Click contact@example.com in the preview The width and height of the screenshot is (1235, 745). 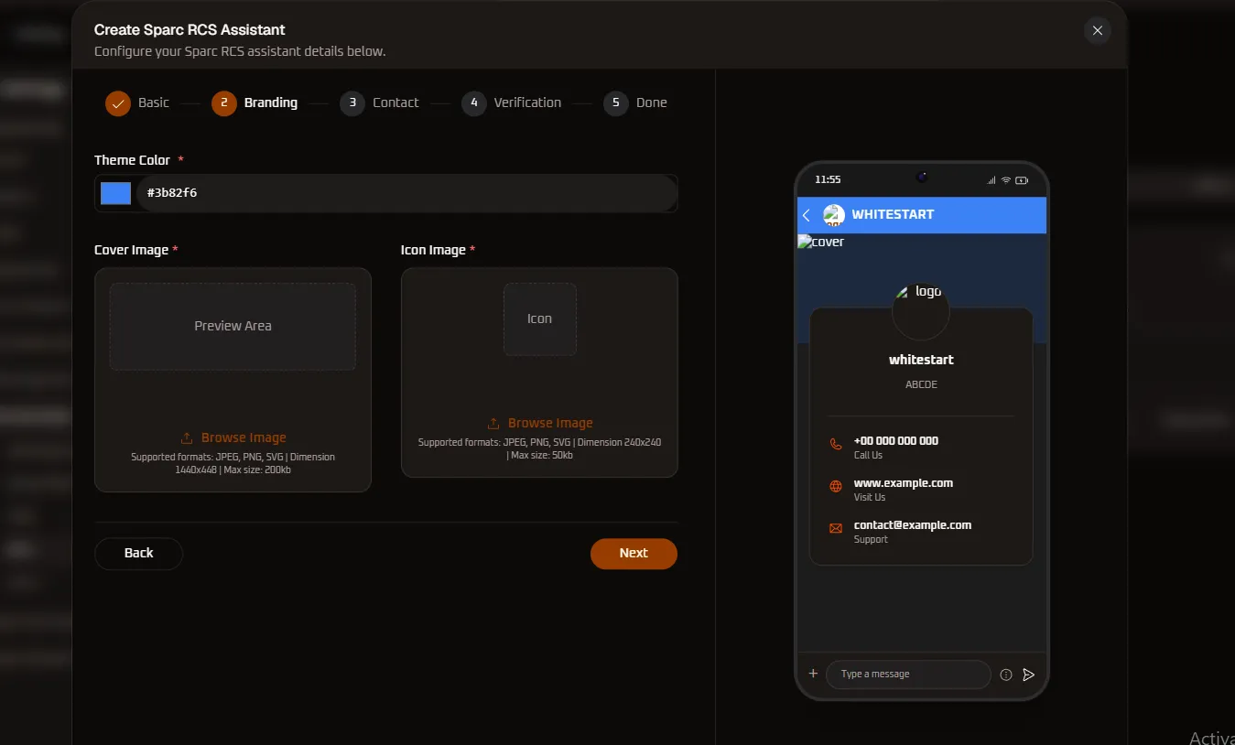click(913, 524)
